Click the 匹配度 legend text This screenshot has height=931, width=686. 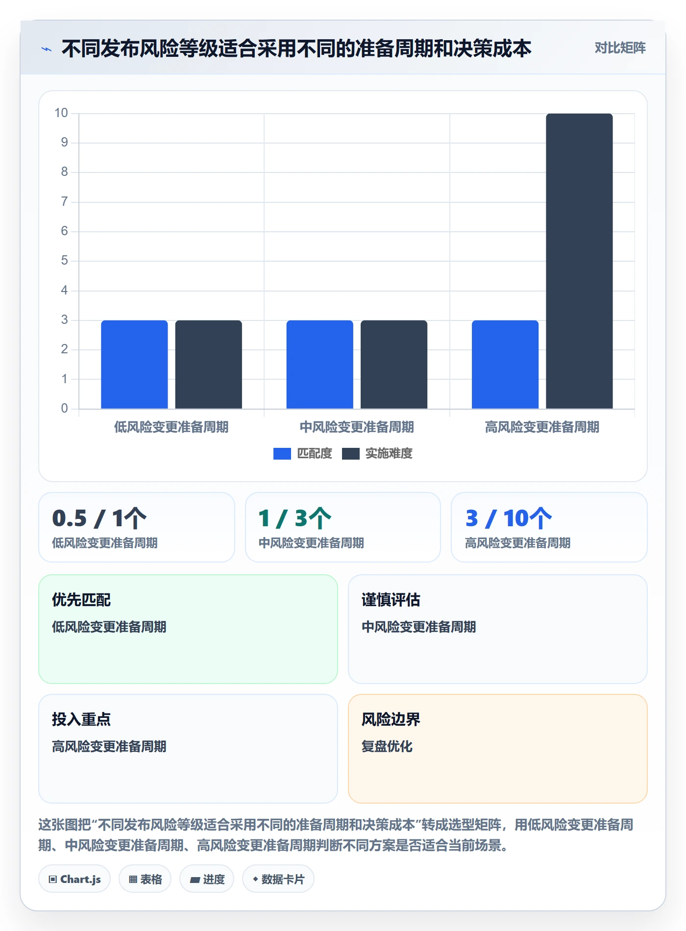tap(315, 454)
